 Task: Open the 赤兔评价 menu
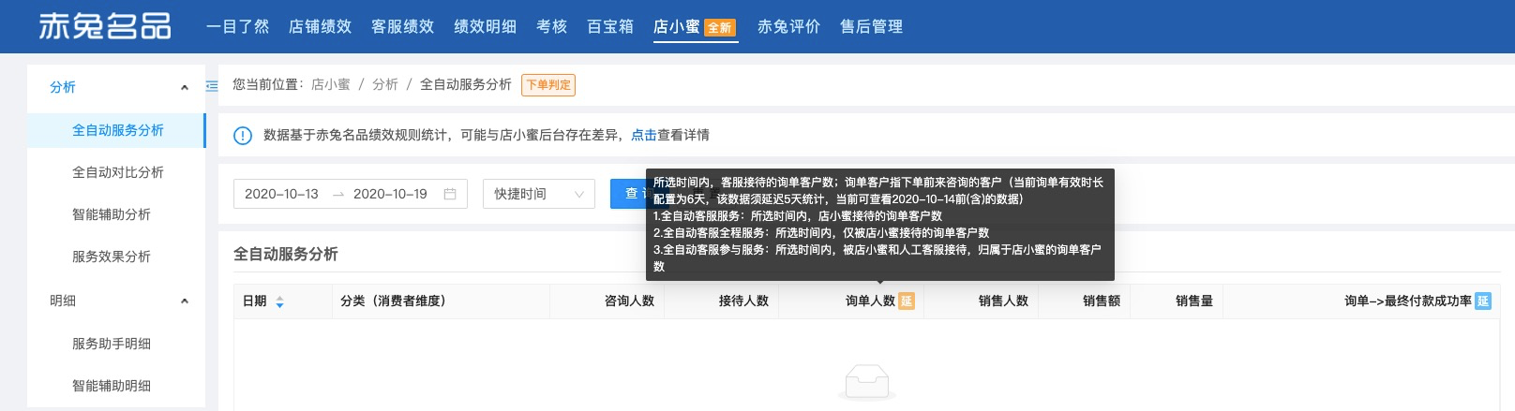[x=788, y=26]
